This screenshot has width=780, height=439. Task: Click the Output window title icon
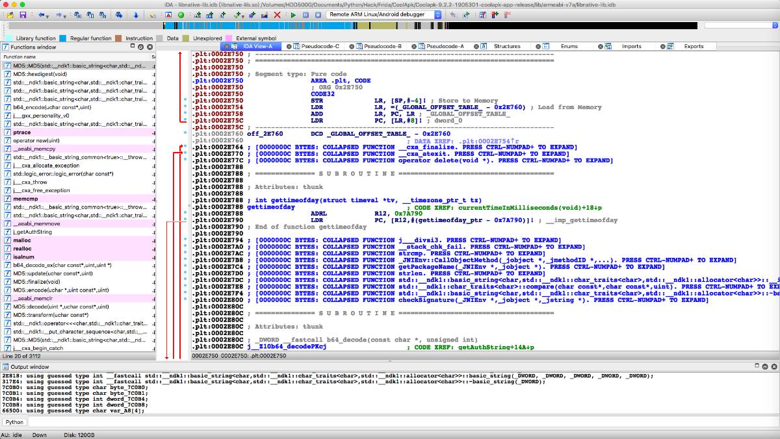click(x=5, y=368)
